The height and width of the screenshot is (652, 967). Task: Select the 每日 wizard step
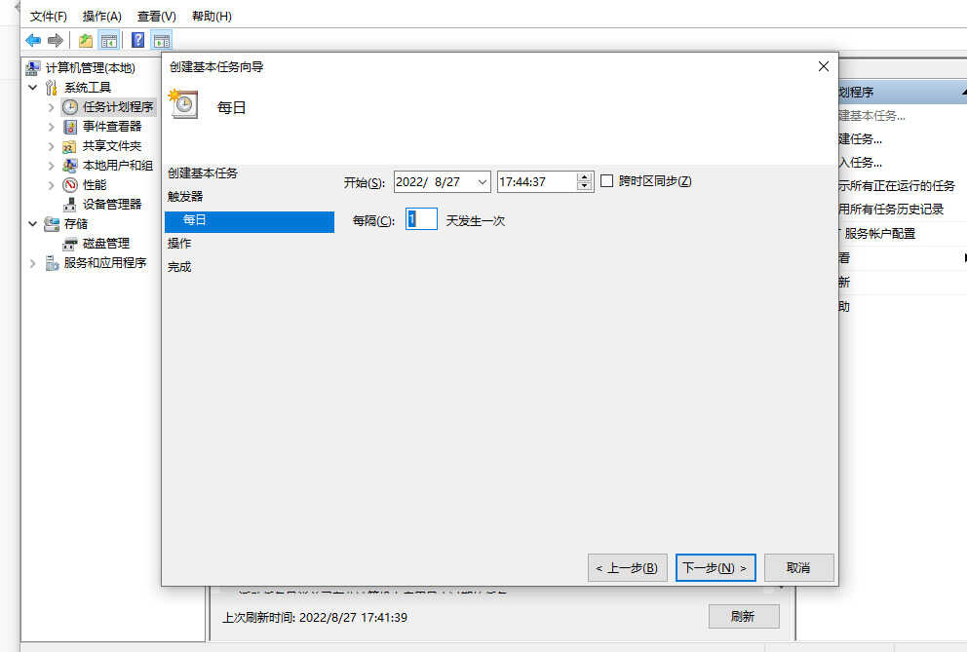click(250, 221)
